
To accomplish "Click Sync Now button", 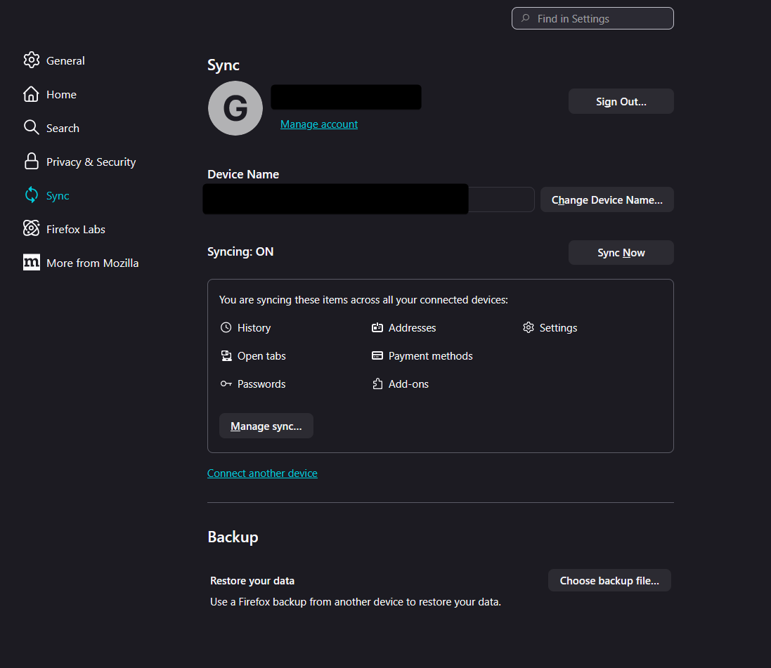I will pos(621,253).
